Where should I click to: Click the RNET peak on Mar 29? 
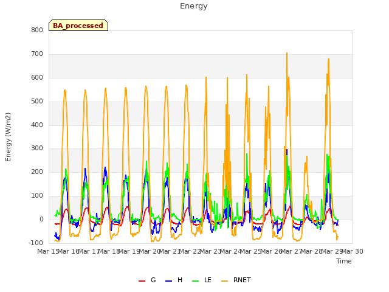(329, 59)
